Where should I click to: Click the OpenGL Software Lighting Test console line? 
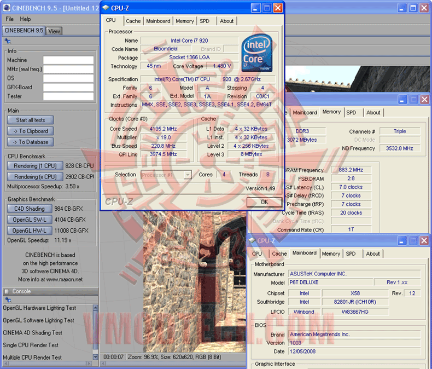pos(39,320)
